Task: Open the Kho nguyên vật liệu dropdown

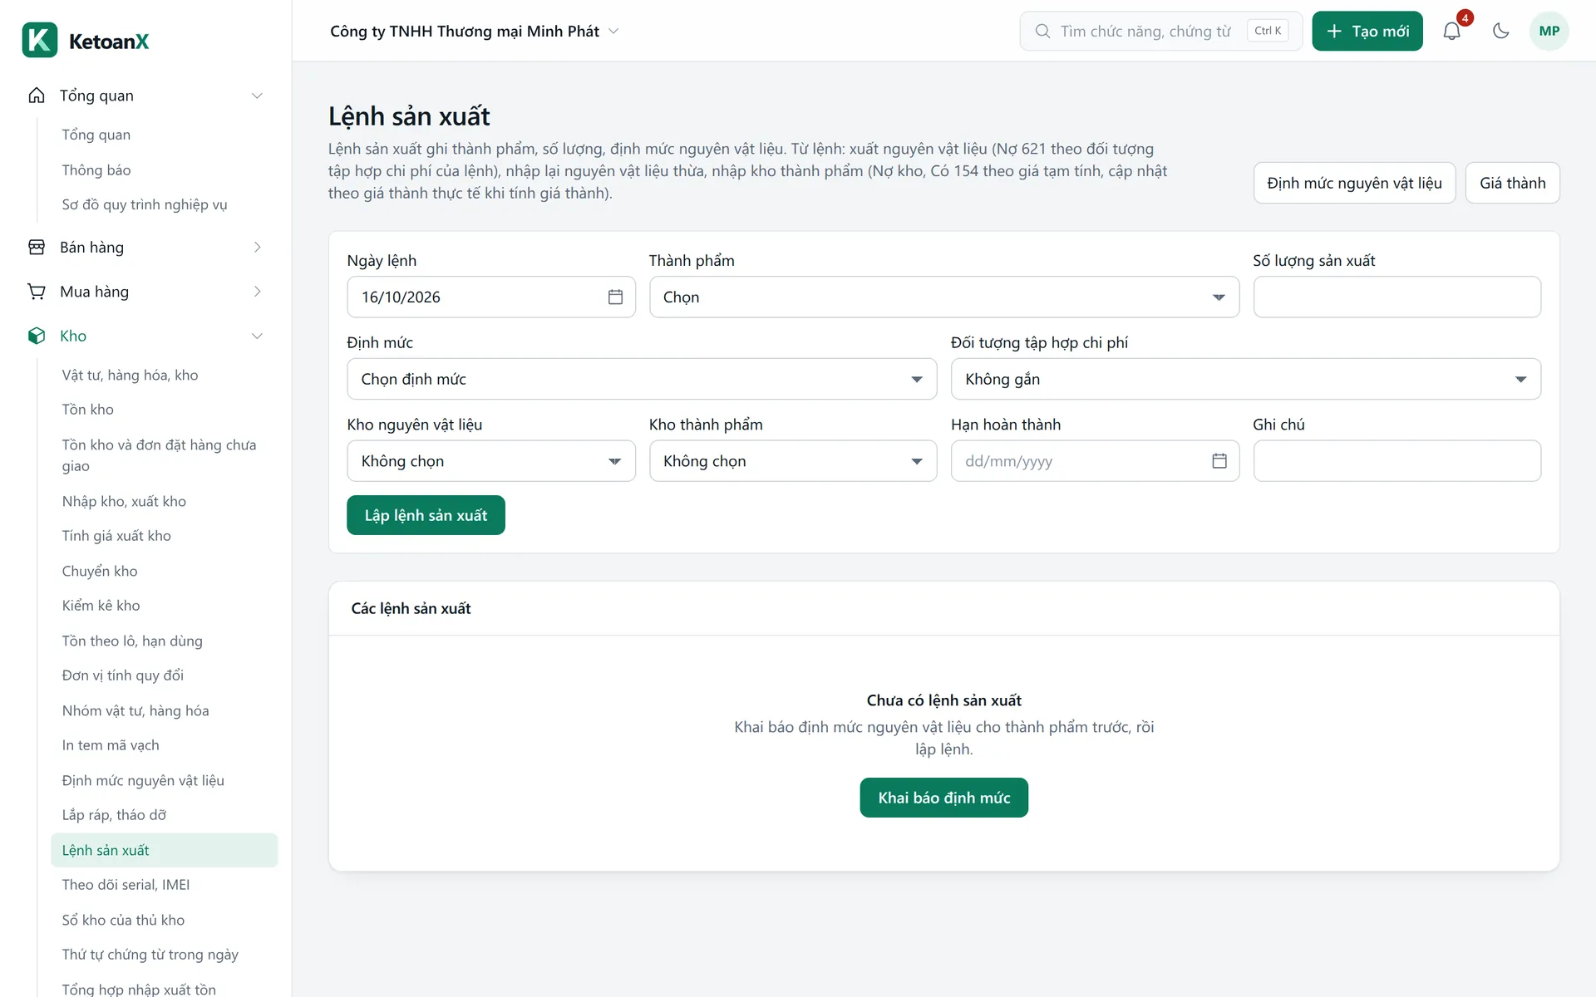Action: [491, 461]
